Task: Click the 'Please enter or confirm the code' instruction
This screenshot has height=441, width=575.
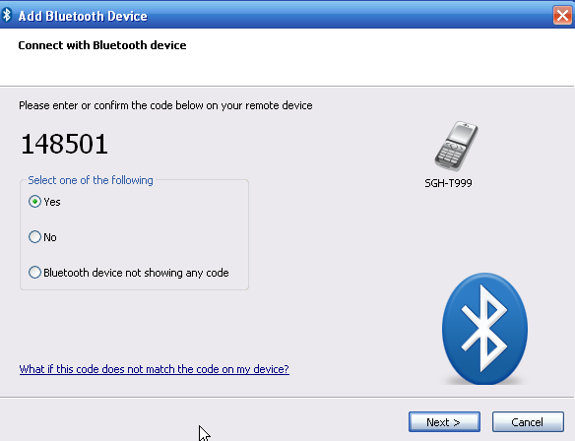Action: pos(165,105)
